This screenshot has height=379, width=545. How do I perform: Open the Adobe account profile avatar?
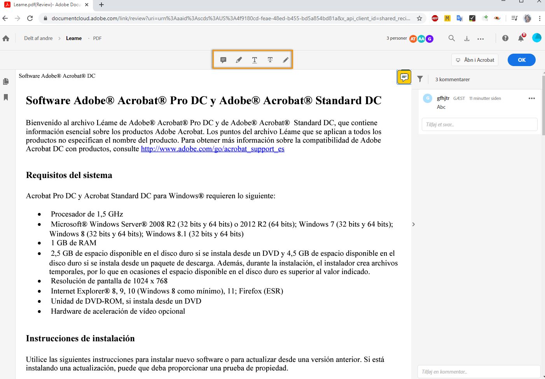coord(537,38)
